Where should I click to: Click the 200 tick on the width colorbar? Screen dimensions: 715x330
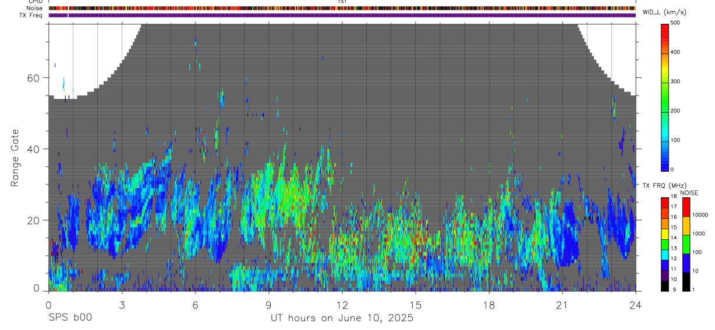[676, 111]
